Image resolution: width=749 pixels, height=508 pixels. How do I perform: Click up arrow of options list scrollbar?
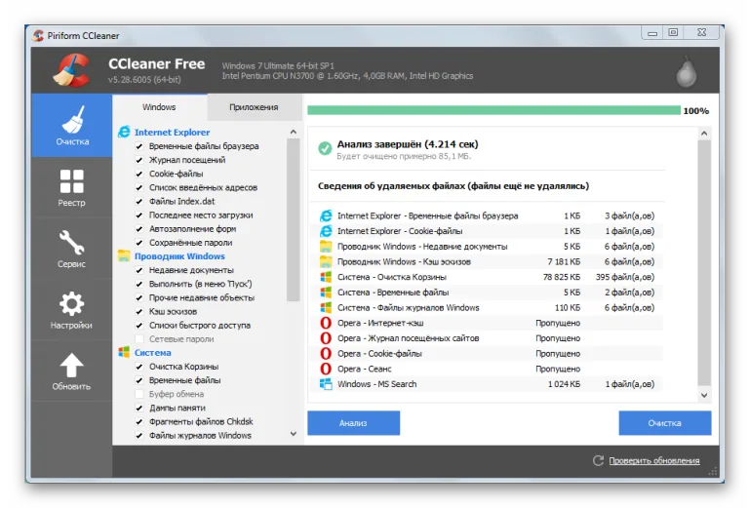294,132
